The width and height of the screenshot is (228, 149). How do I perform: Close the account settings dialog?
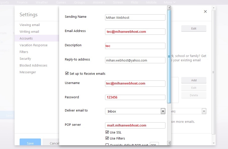tap(205, 11)
